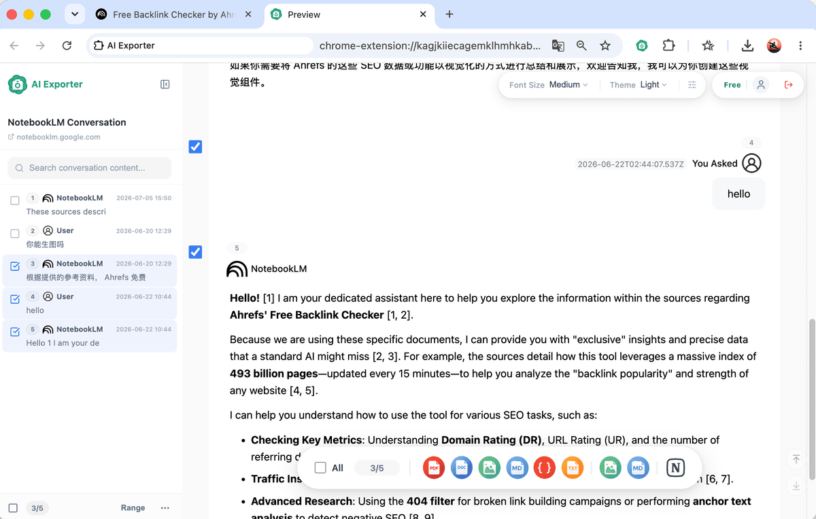Uncheck the You Asked hello message checkbox

point(195,147)
